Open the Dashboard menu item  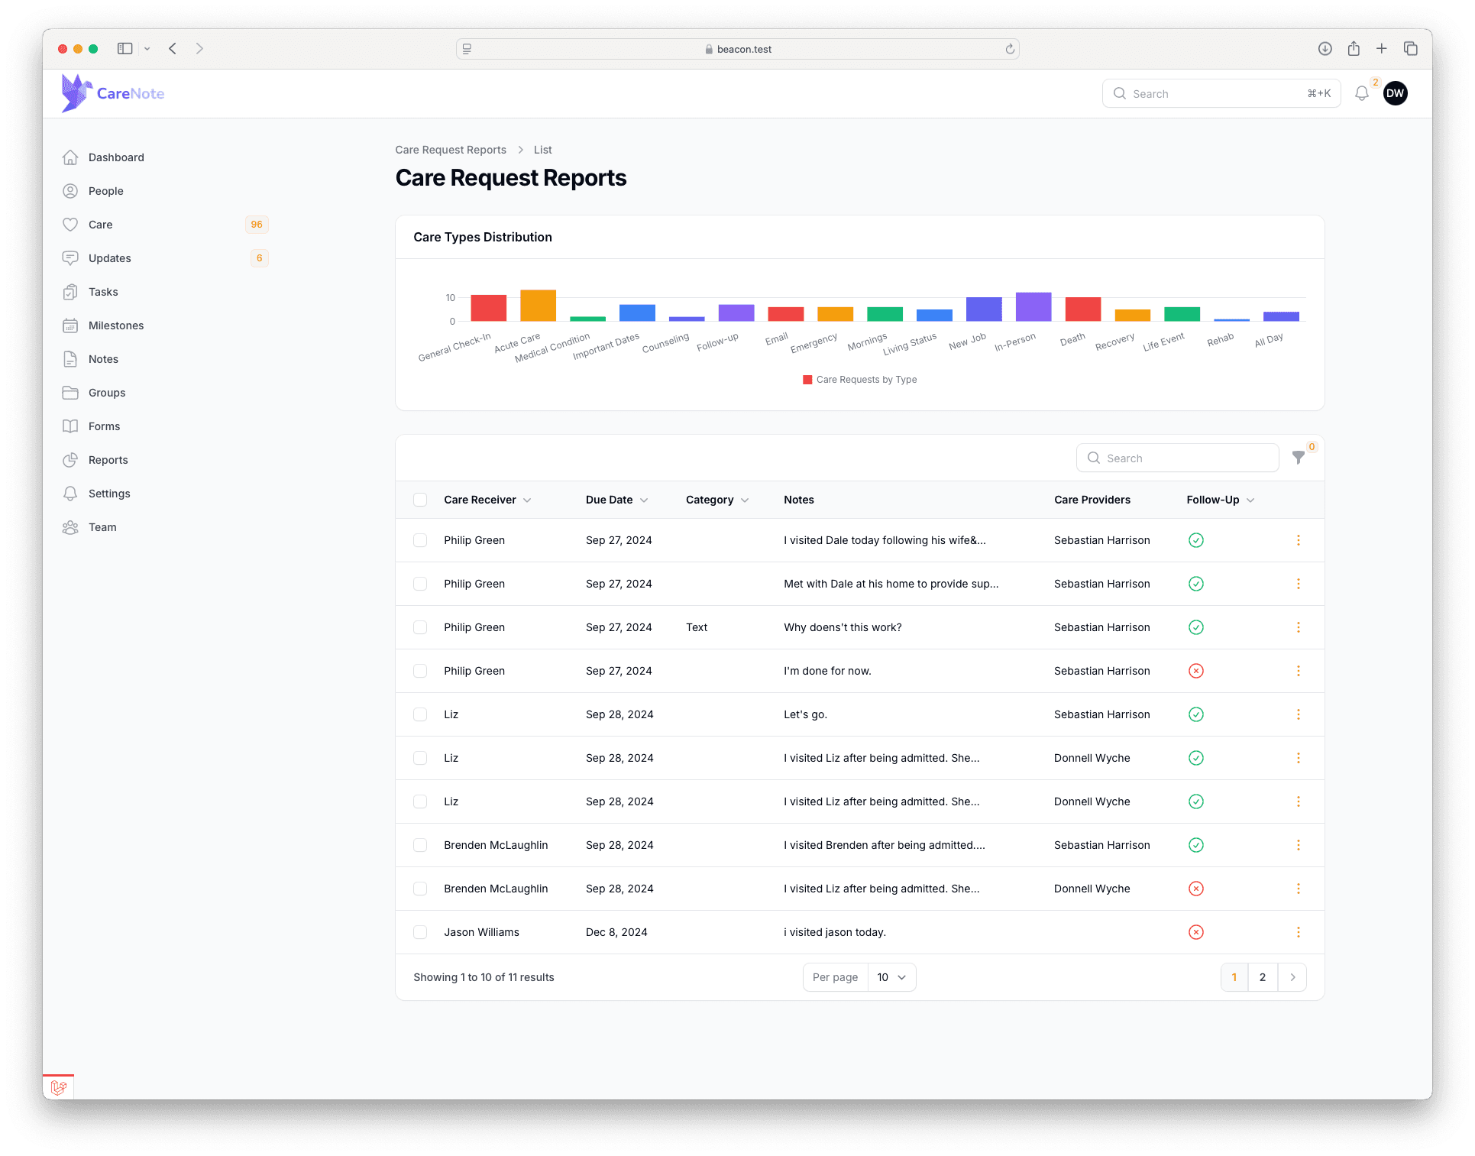(x=116, y=157)
